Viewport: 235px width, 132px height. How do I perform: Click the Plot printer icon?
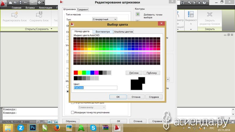click(39, 3)
